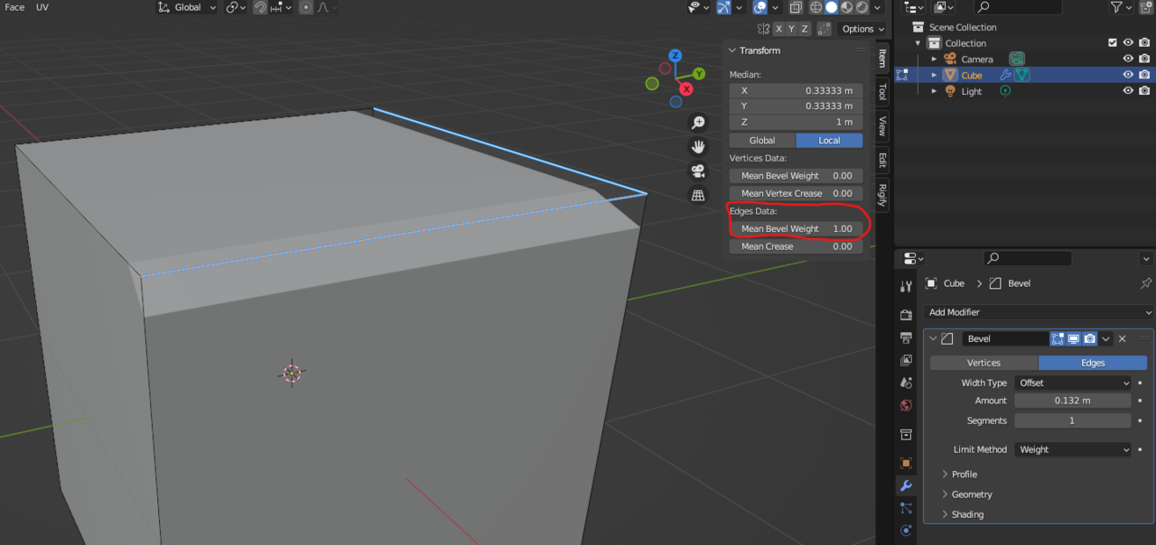The image size is (1156, 545).
Task: Open the Render properties tab
Action: (x=905, y=315)
